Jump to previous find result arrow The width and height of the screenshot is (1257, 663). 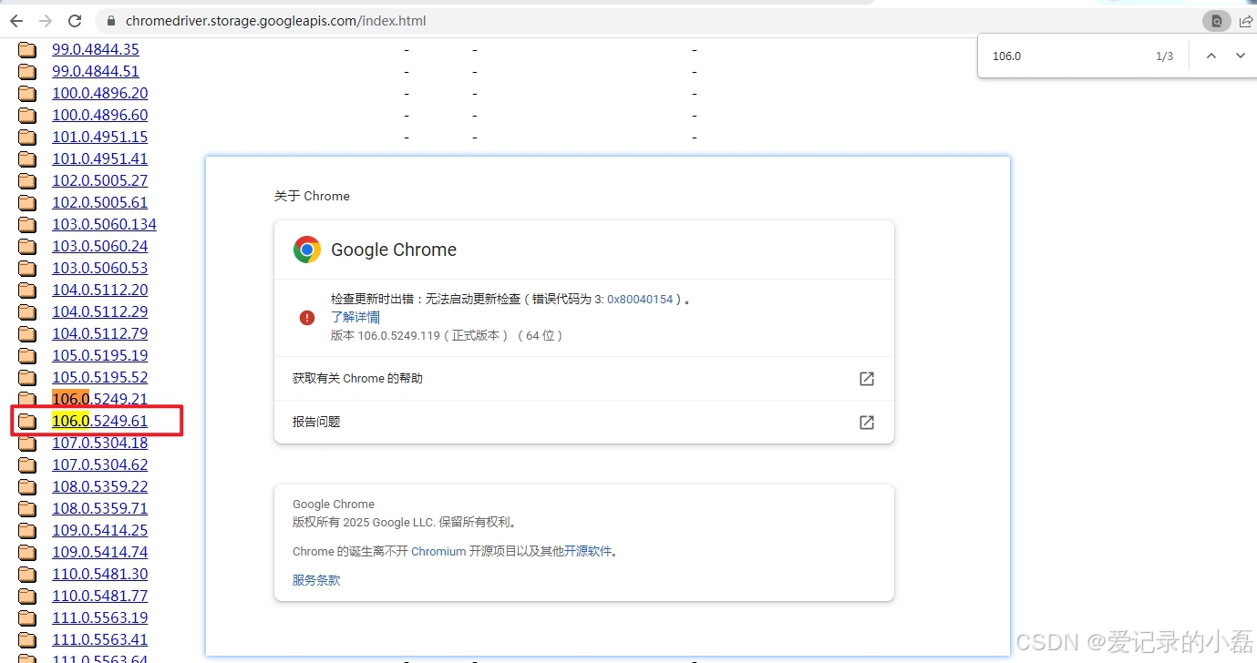(1211, 56)
